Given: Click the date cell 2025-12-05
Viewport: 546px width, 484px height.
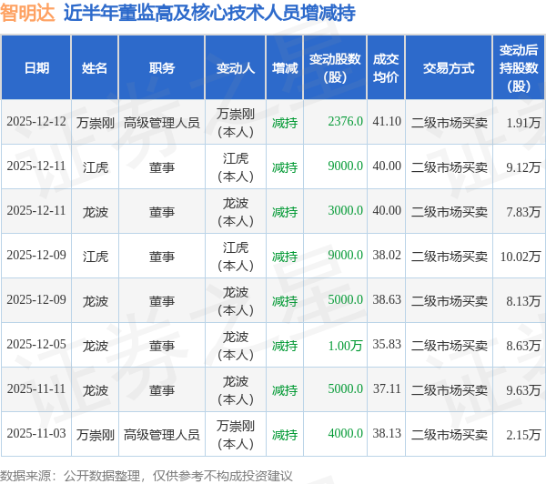Looking at the screenshot, I should point(36,345).
